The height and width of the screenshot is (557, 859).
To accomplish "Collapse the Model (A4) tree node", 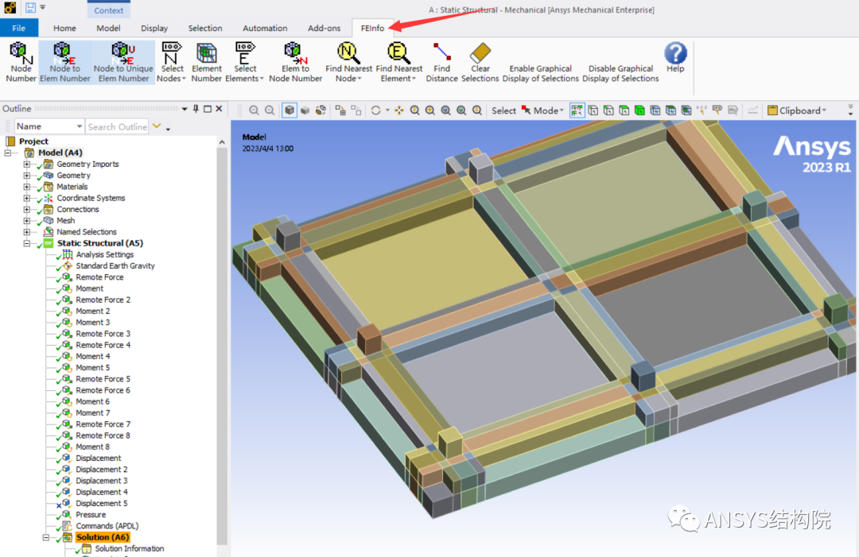I will point(8,153).
